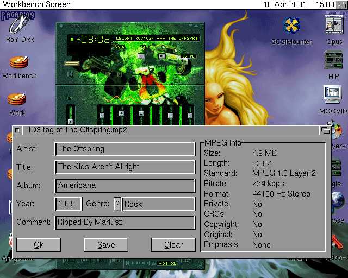This screenshot has width=348, height=278.
Task: Click the rightmost equalizer band slider knob
Action: click(190, 115)
